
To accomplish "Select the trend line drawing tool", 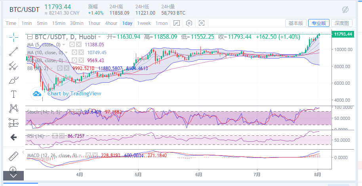I will [13, 51].
